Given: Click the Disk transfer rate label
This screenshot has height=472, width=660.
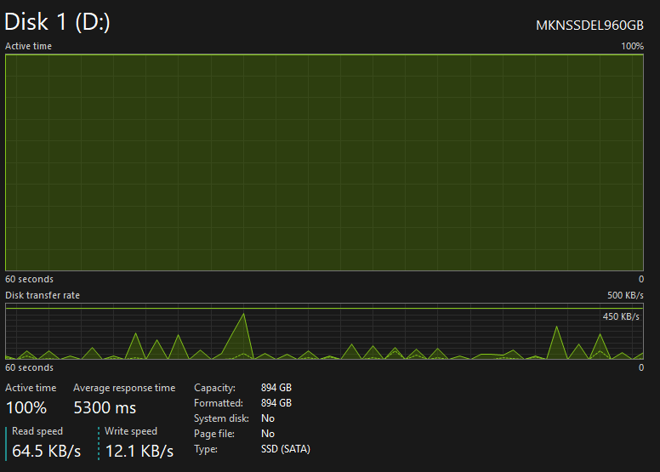Looking at the screenshot, I should tap(42, 295).
